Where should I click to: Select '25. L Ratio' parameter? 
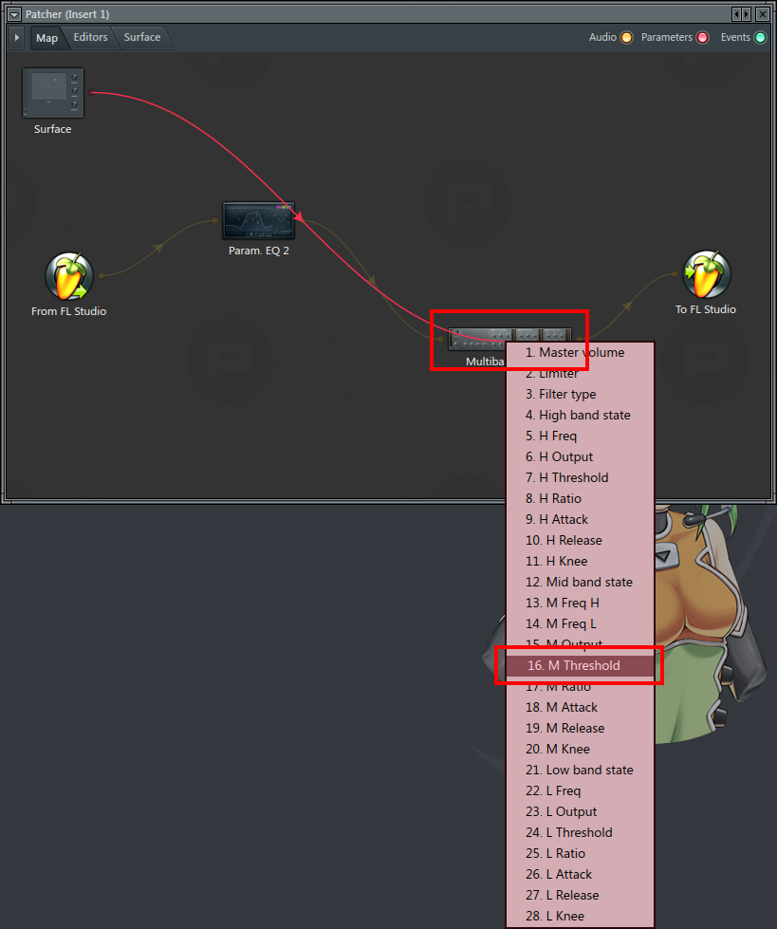pyautogui.click(x=581, y=854)
